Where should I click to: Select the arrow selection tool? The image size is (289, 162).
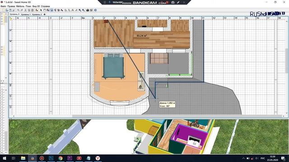[x=41, y=10]
